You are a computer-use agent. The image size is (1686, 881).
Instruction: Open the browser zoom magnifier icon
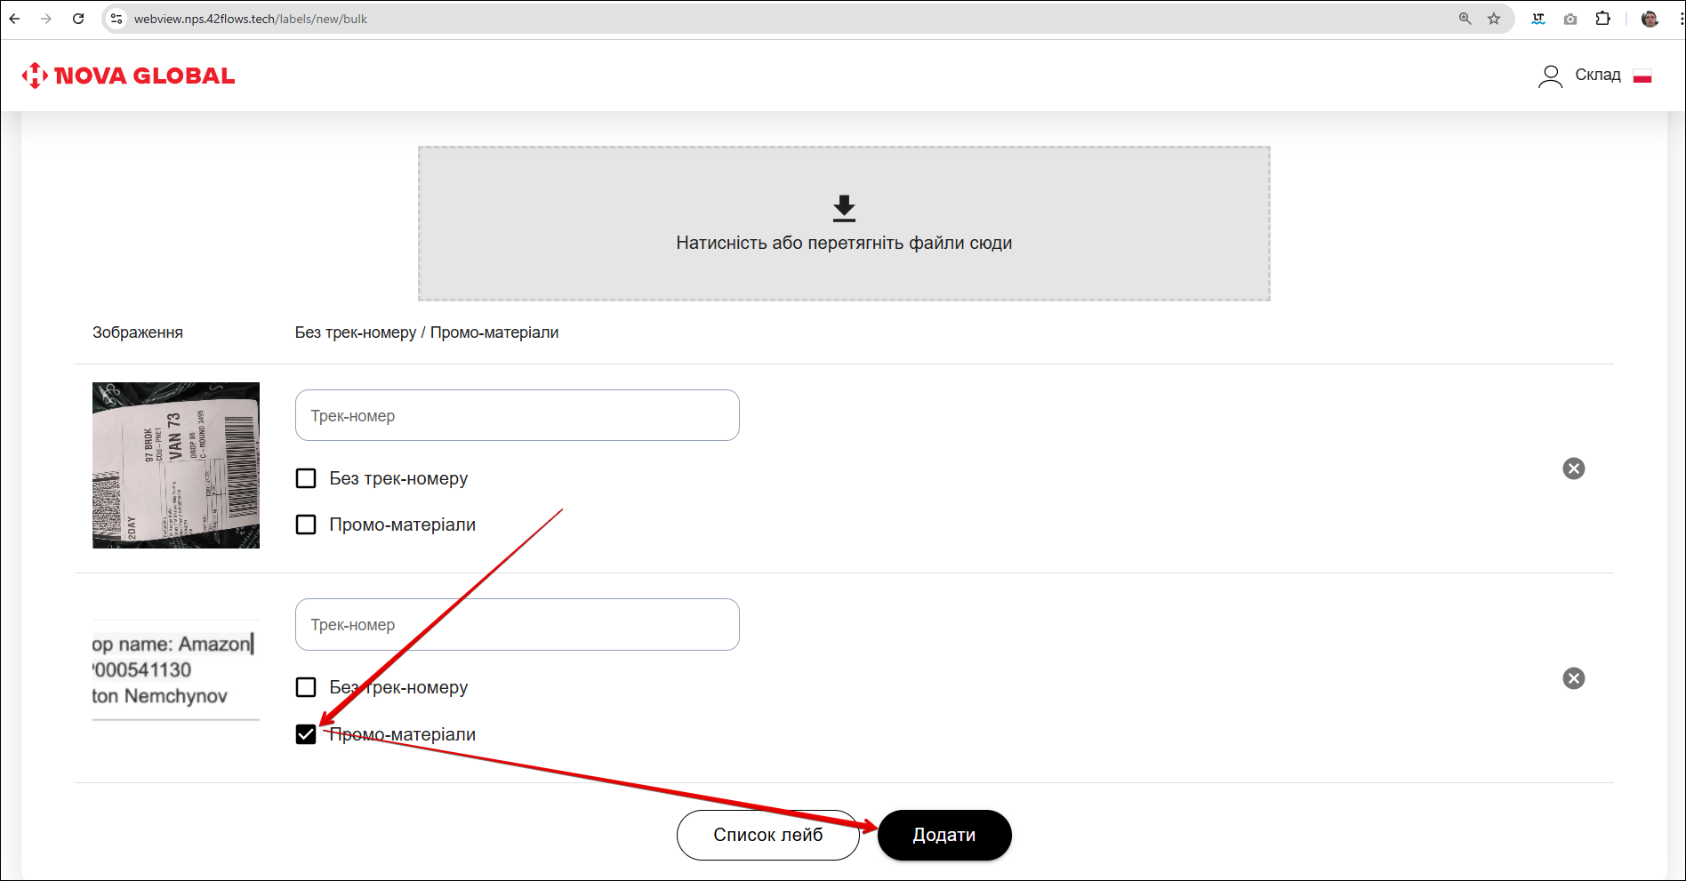(1465, 19)
